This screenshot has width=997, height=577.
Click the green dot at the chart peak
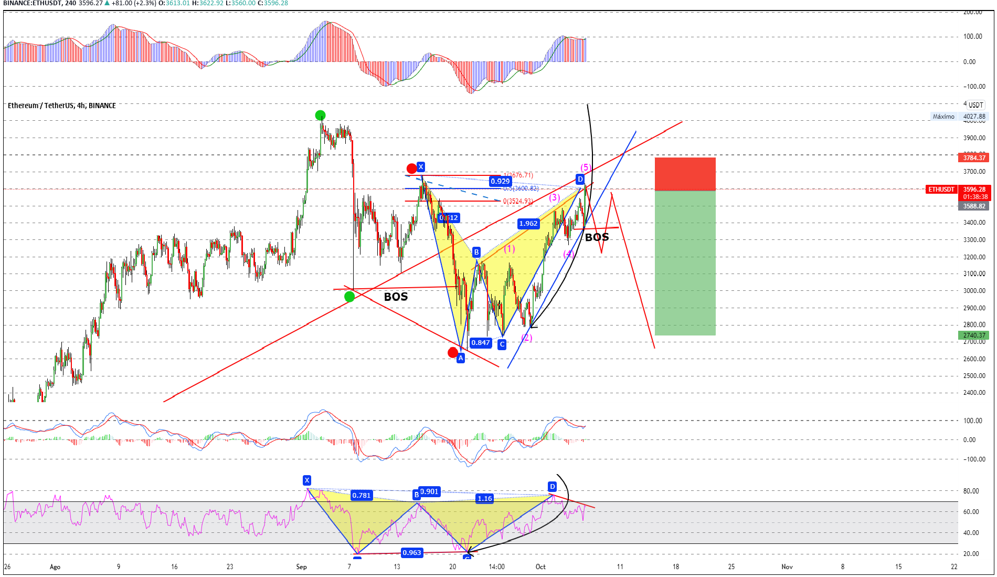(320, 116)
